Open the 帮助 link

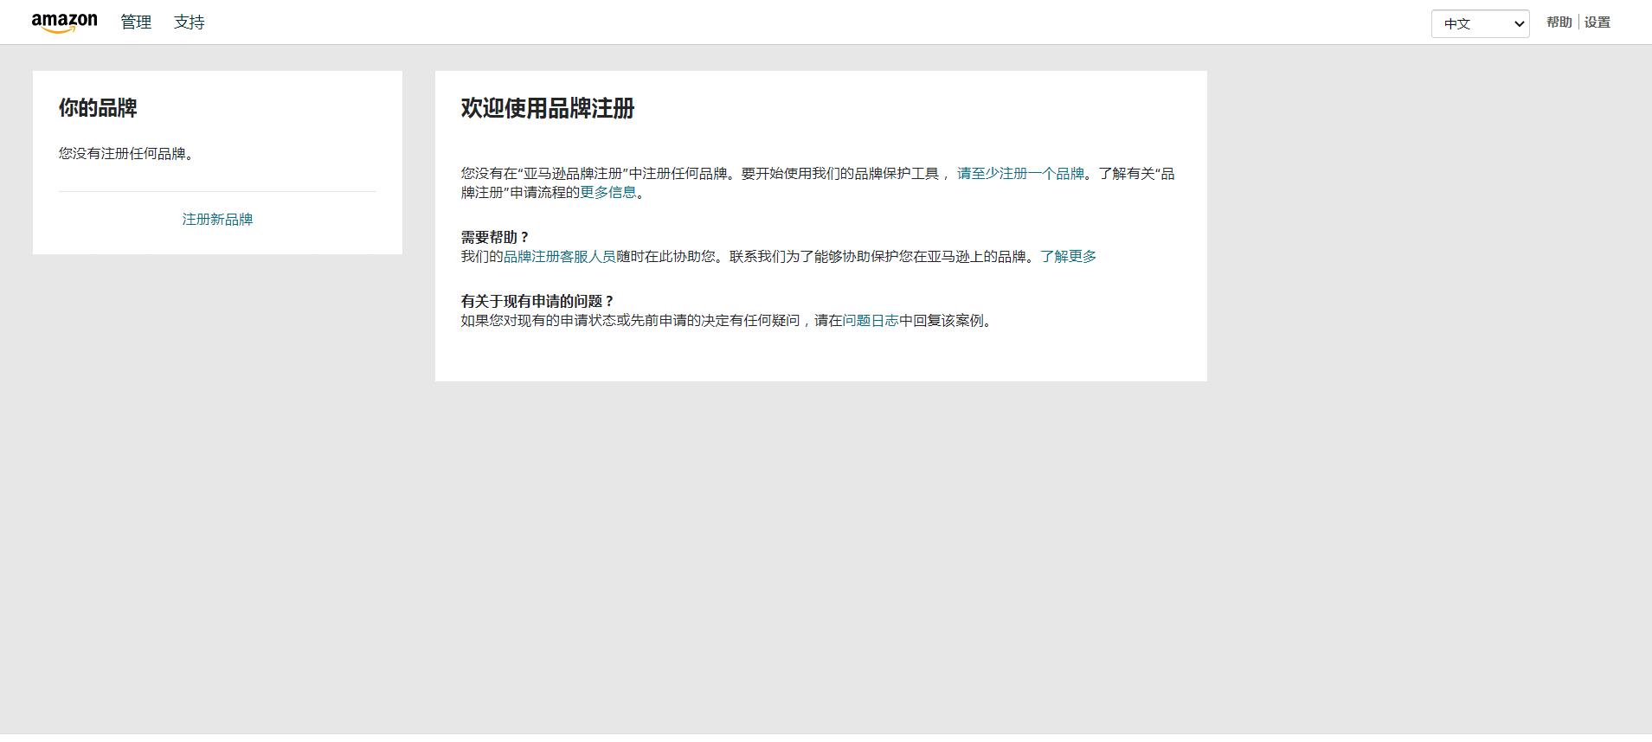(1559, 22)
